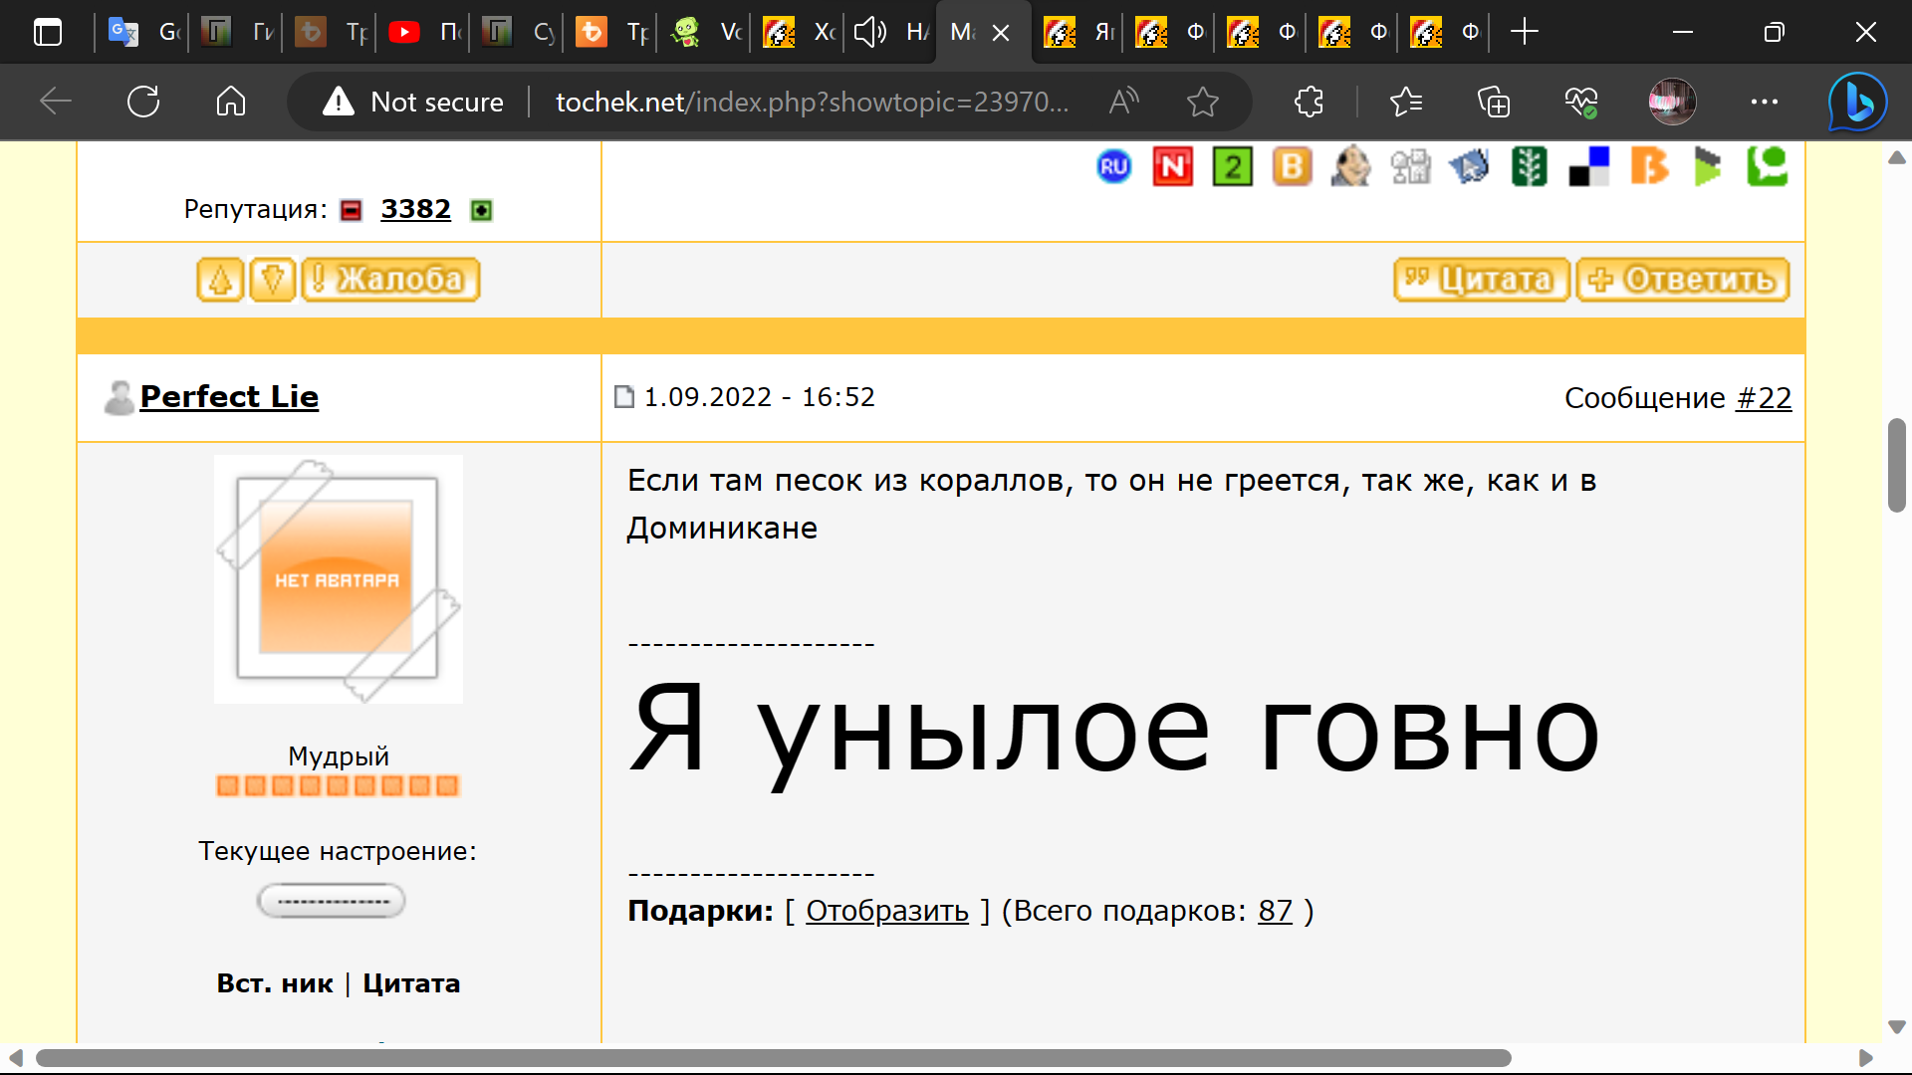Viewport: 1912px width, 1075px height.
Task: Click the post document icon before the date
Action: 624,397
